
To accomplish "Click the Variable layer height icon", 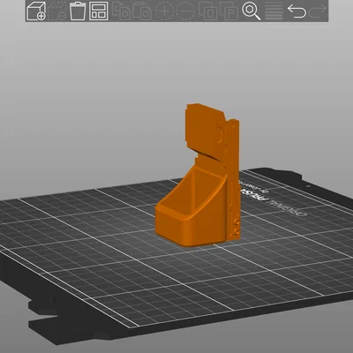I will (x=274, y=11).
